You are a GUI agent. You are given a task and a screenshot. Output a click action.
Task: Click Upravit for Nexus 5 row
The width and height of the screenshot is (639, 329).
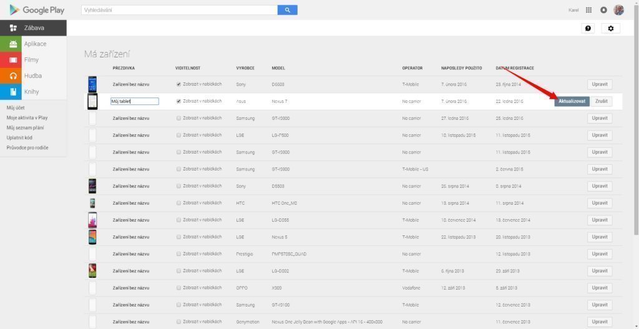click(x=600, y=237)
